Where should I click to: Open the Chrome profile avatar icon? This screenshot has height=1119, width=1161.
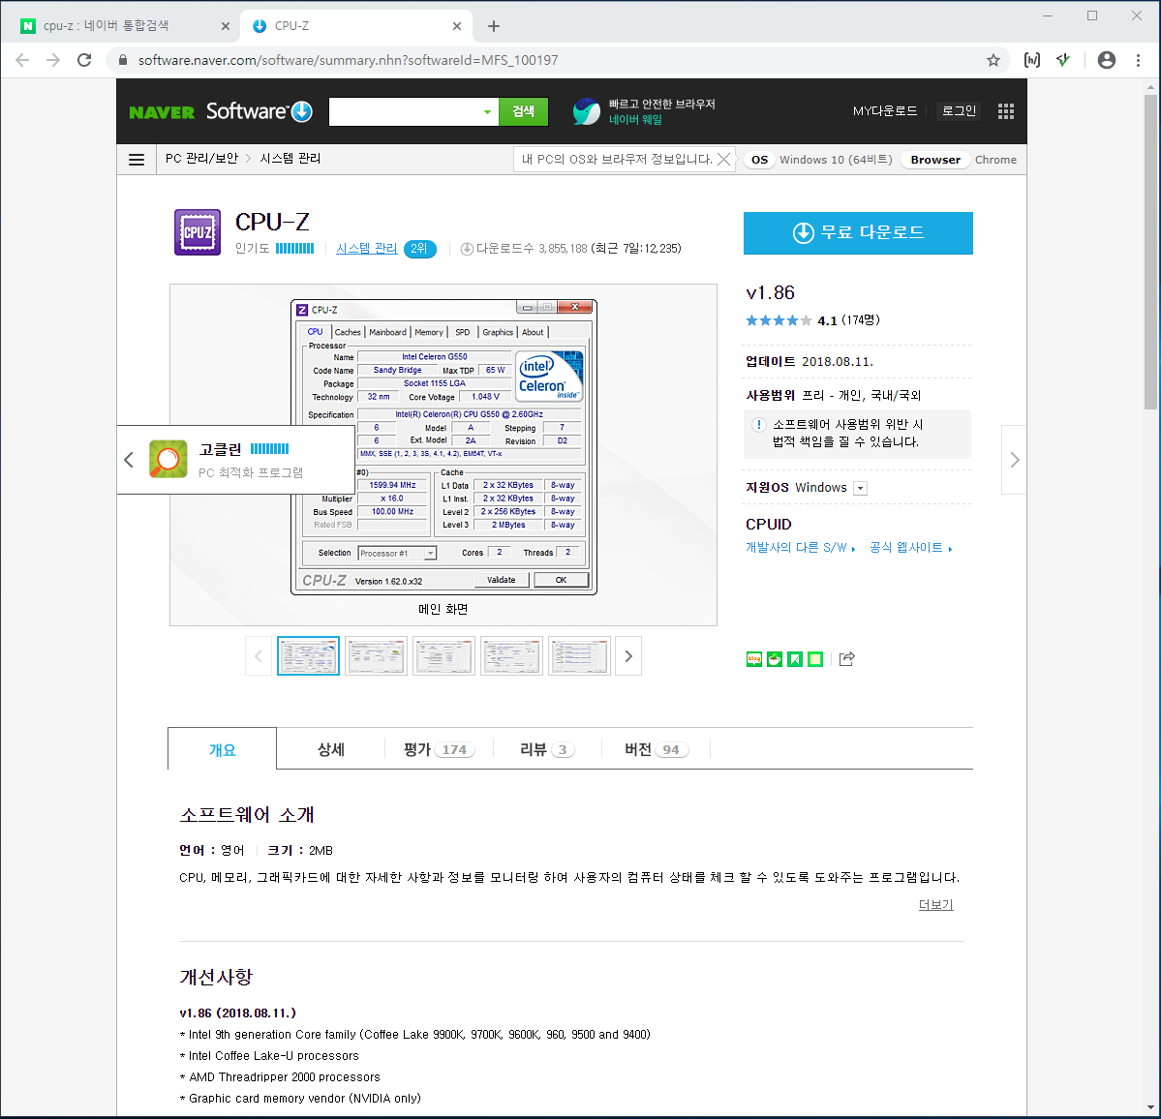point(1106,60)
